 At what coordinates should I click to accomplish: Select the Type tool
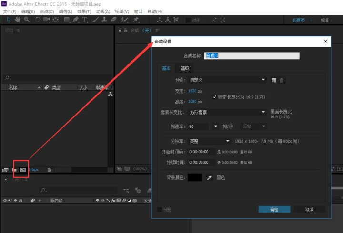tap(84, 20)
